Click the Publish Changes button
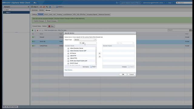This screenshot has width=194, height=109. 39,21
